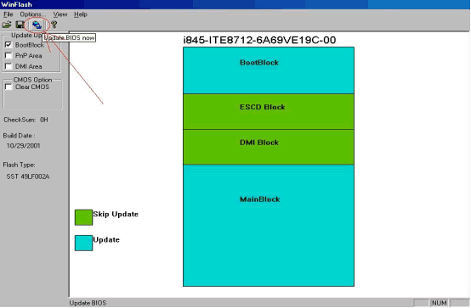Open the View menu
471x308 pixels.
[x=60, y=14]
